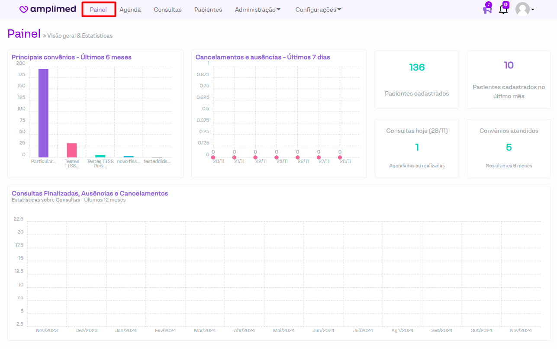Click the Amplimed heart logo
The height and width of the screenshot is (349, 557).
[24, 10]
